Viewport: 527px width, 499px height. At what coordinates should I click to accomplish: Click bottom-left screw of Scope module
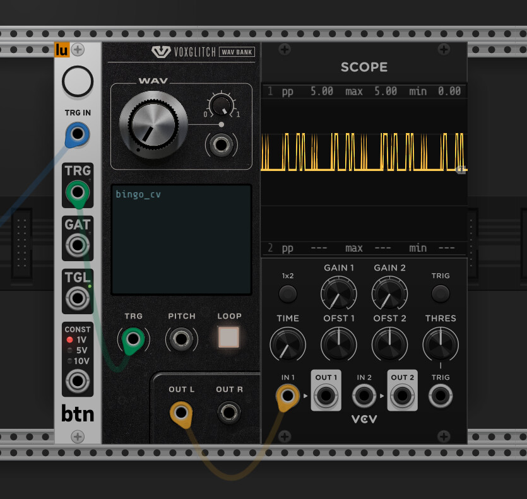[285, 437]
